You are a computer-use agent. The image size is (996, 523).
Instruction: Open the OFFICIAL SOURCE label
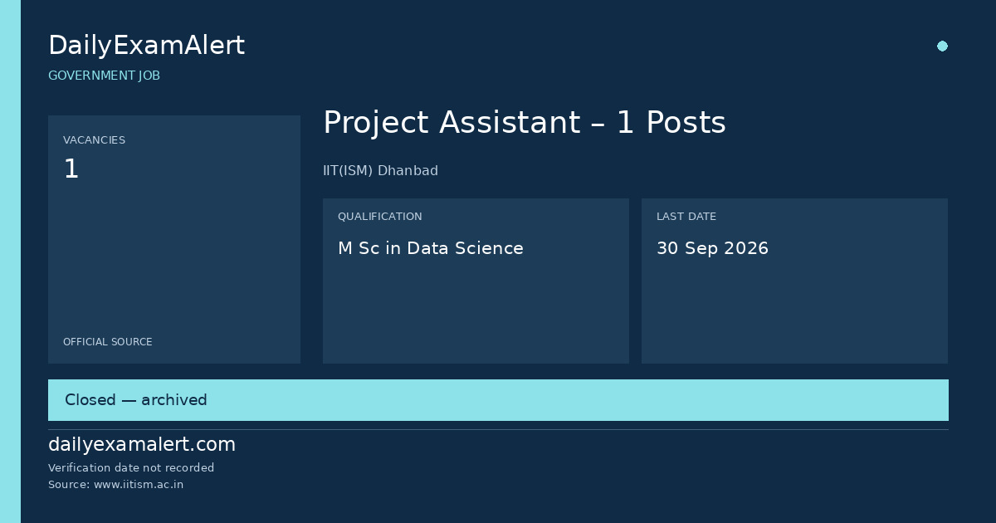(108, 342)
